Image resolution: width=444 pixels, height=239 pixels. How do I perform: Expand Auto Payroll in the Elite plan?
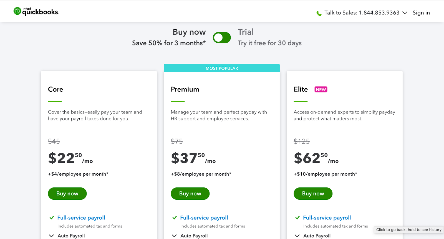[x=297, y=236]
